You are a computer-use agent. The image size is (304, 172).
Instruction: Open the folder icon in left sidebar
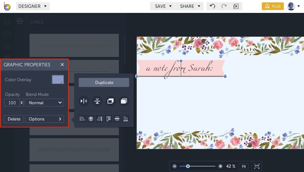(x=7, y=34)
